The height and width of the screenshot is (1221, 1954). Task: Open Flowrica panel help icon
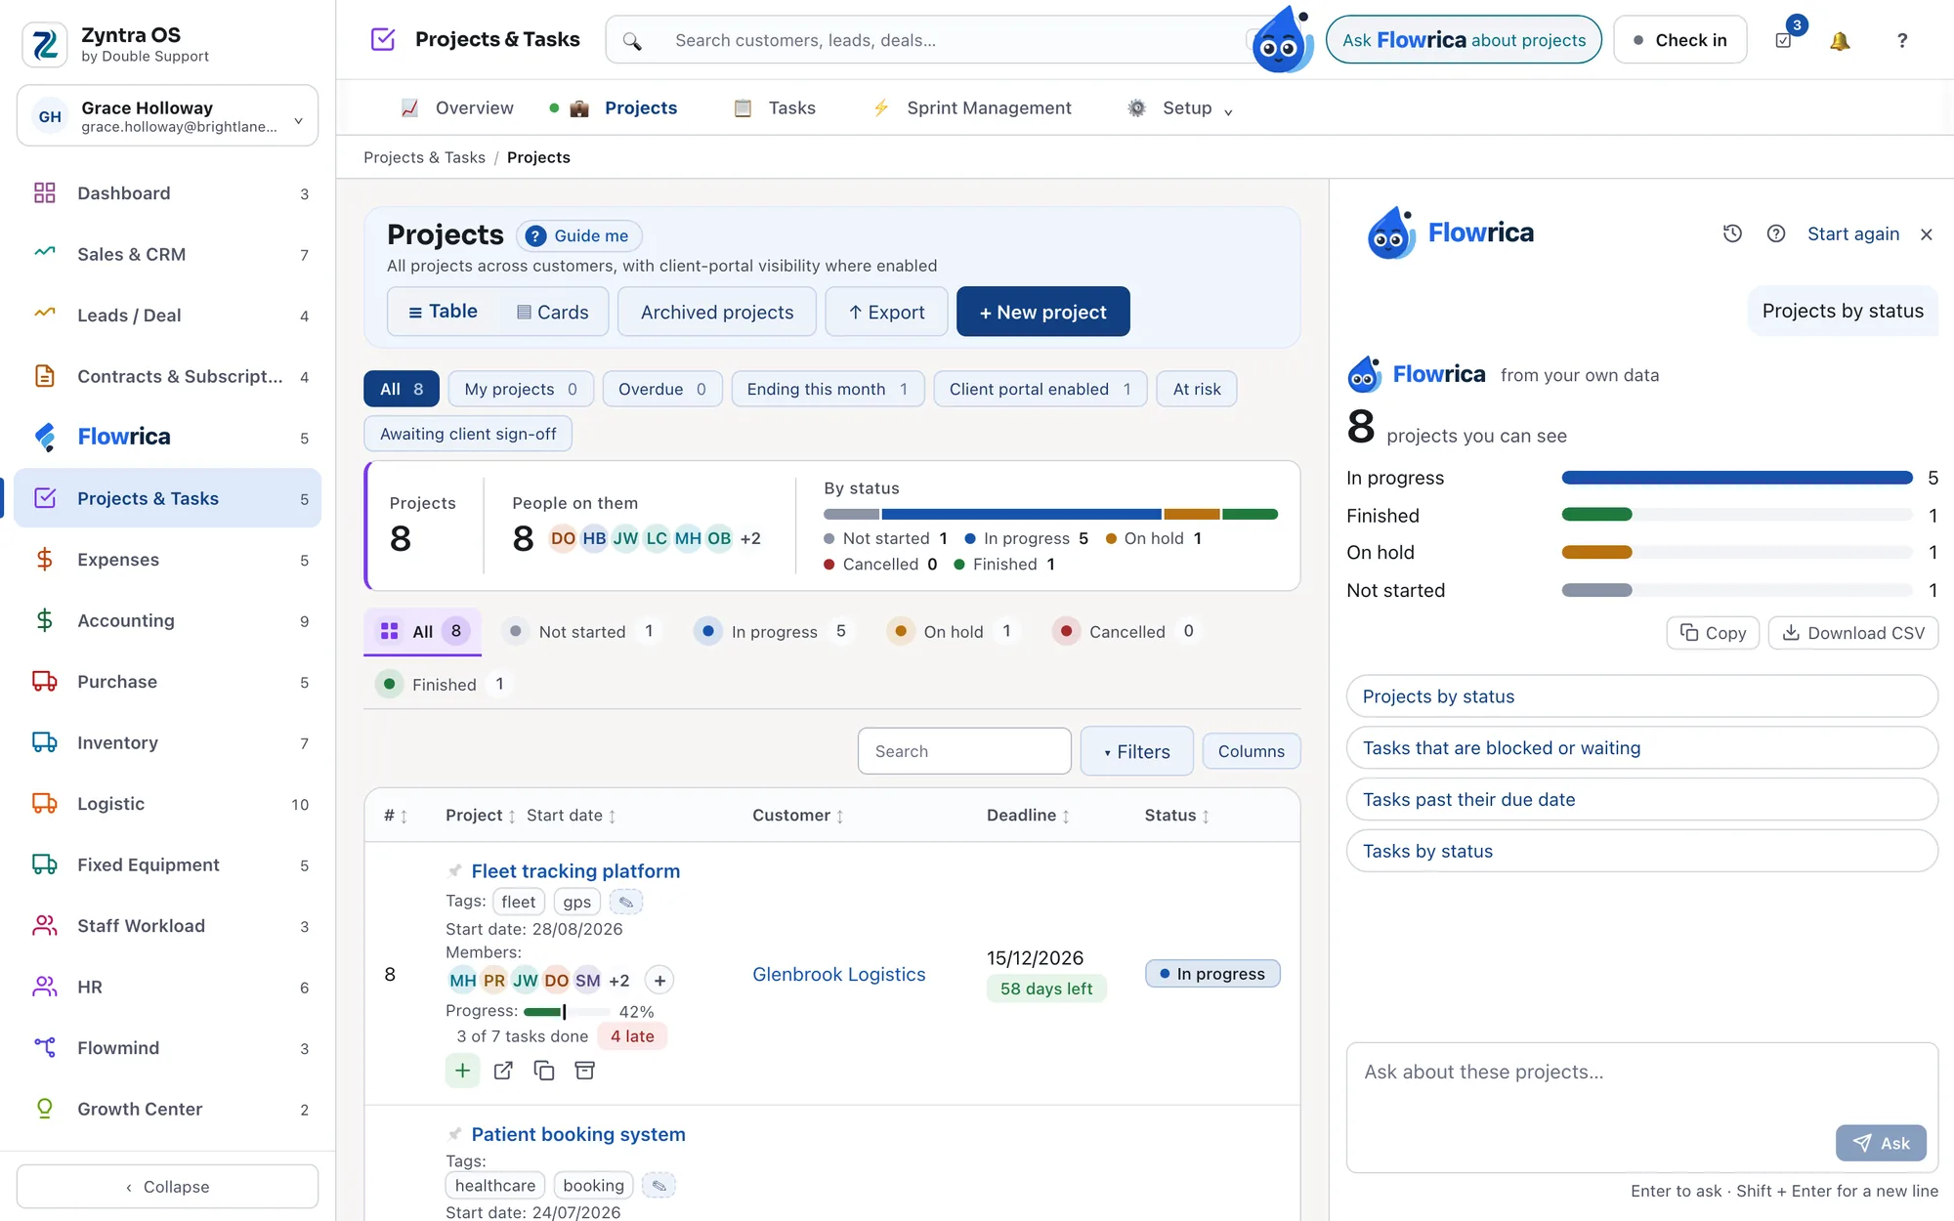[1776, 233]
